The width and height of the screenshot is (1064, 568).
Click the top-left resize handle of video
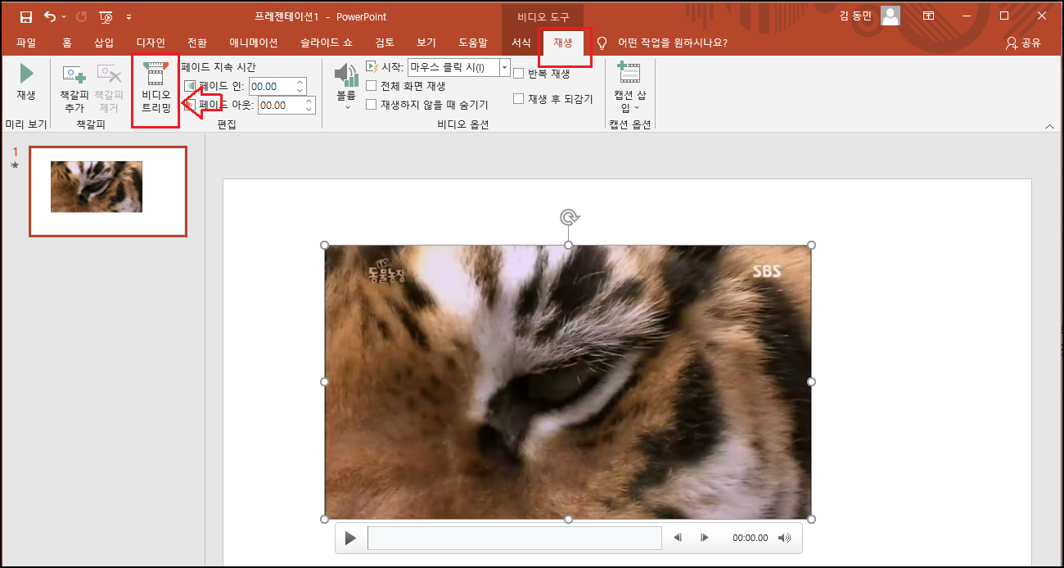tap(325, 246)
